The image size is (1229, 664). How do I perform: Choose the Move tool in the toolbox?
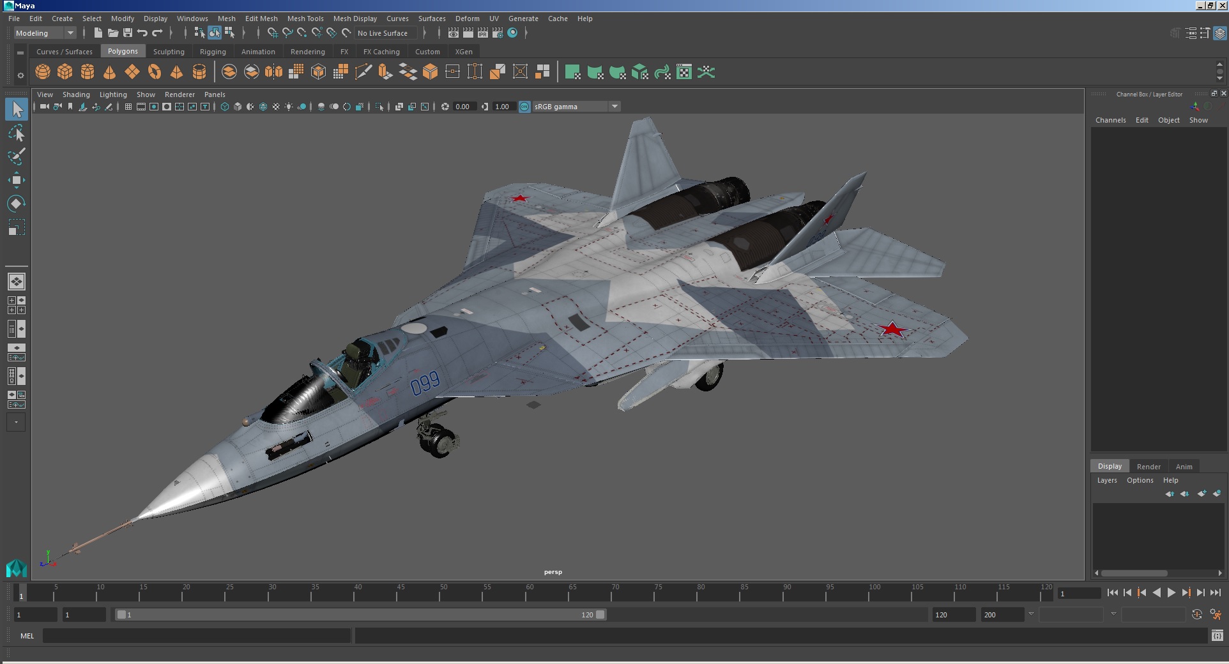[x=17, y=180]
